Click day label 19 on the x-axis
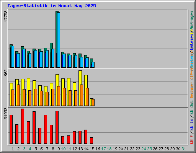 115,149
